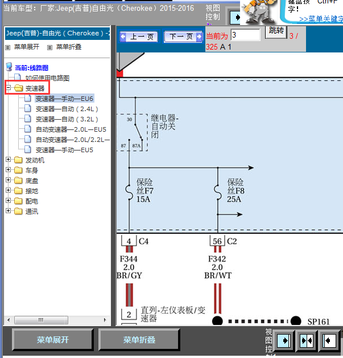Click 直列-左仪表板/变速器 connector label
Screen dimensions: 343x358
pos(173,314)
